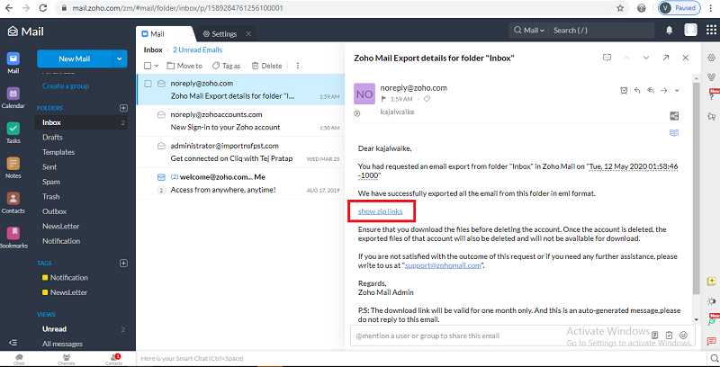Click the 2 Unread Emails link
This screenshot has width=720, height=367.
197,49
